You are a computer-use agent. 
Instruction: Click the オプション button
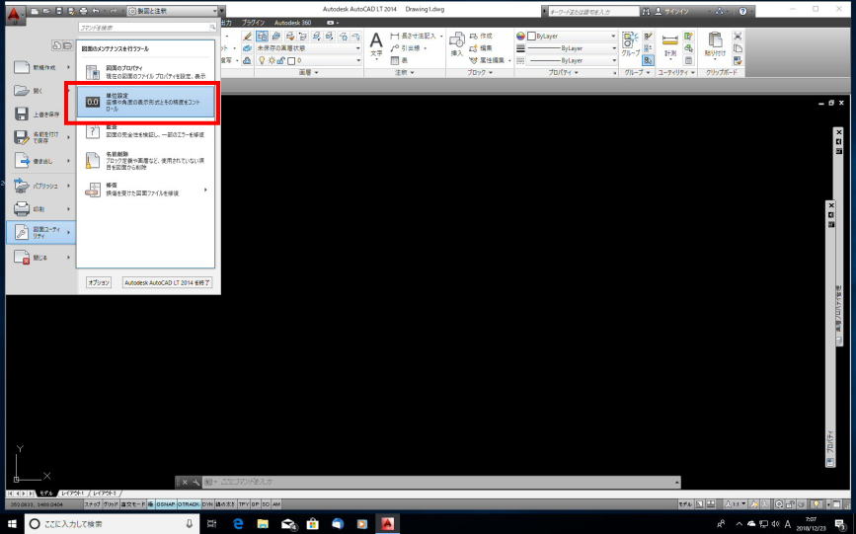(x=99, y=282)
